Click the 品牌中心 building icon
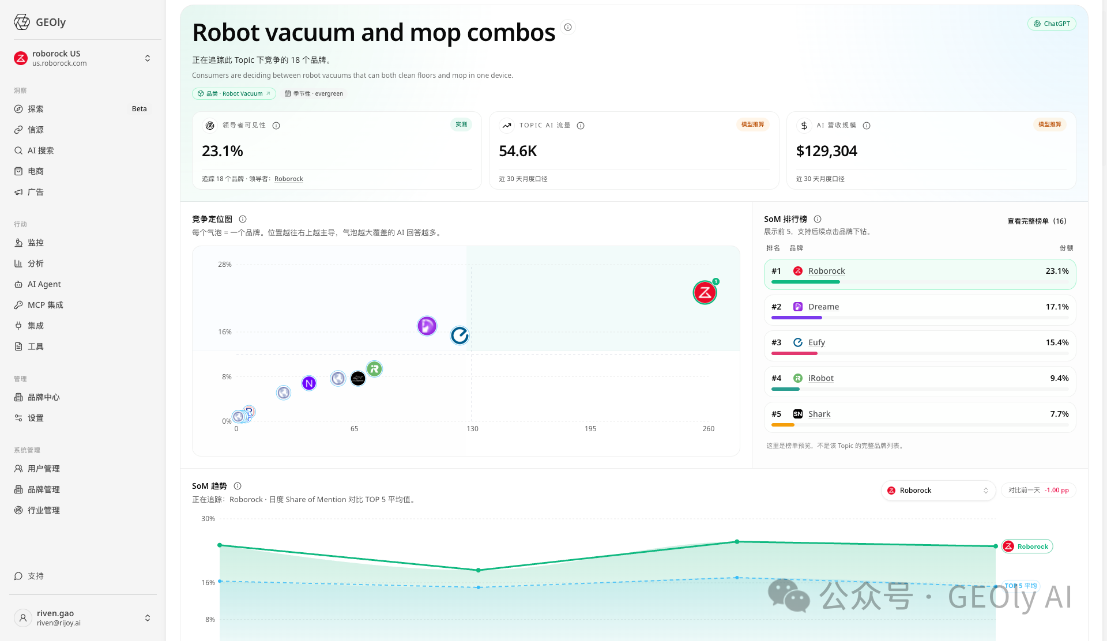 click(x=18, y=397)
